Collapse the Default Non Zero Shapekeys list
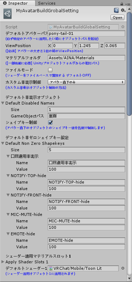Viewport: 132px width, 282px height. 3,144
